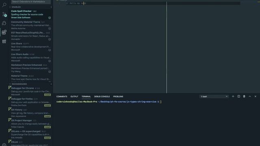Open Code Spell Checker extension details
Viewport: 260px width, 146px height.
point(31,15)
